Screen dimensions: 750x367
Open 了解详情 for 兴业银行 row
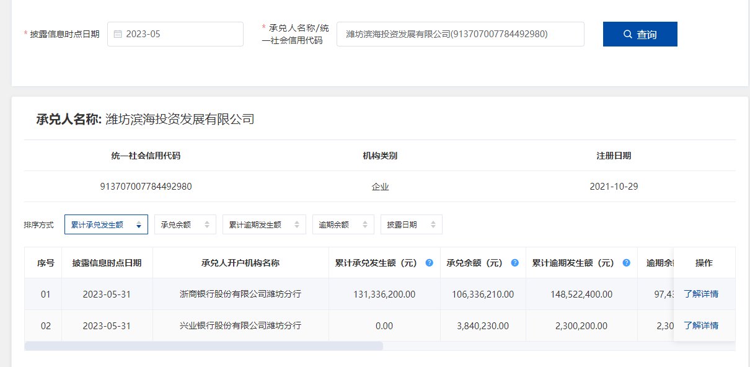click(701, 325)
